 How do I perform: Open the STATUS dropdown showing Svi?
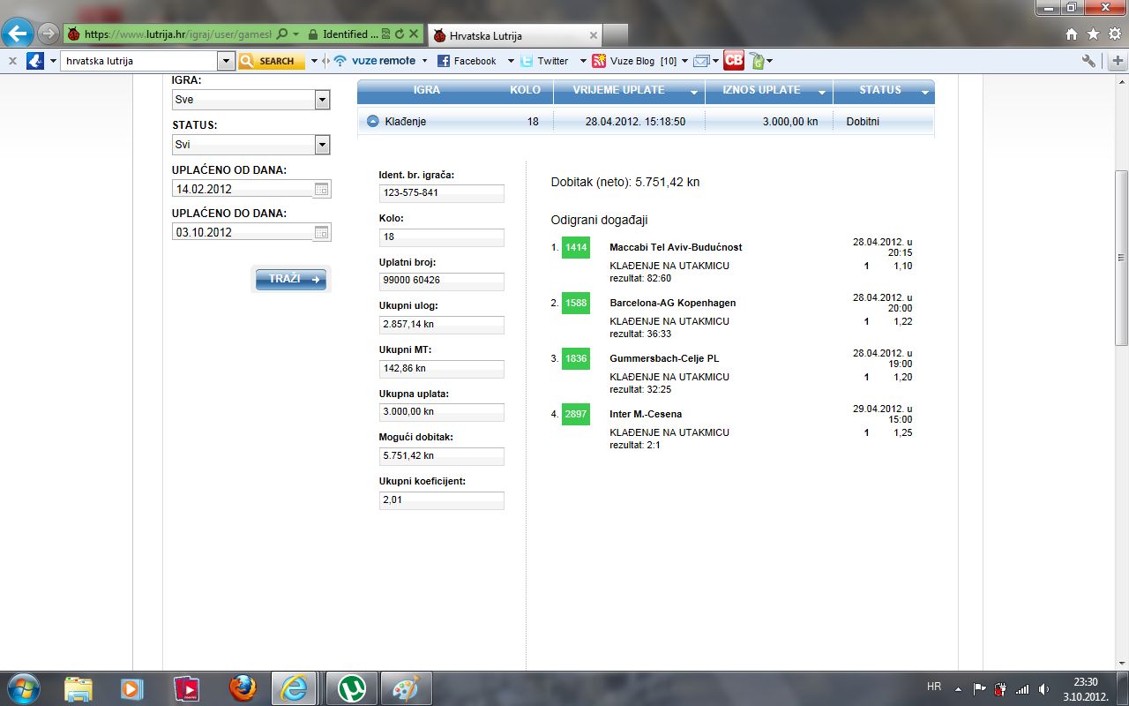click(x=250, y=144)
